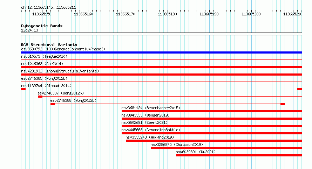Select the red nsv3333948 variant bar
This screenshot has height=169, width=312.
pos(214,141)
